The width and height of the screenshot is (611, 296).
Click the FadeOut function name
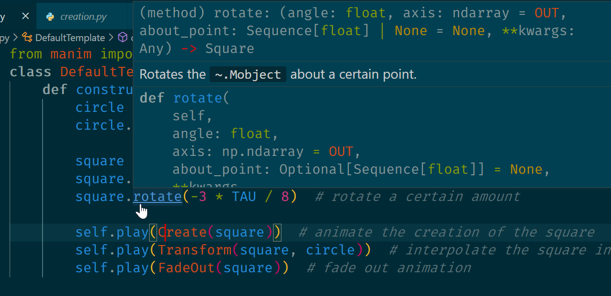pos(187,267)
